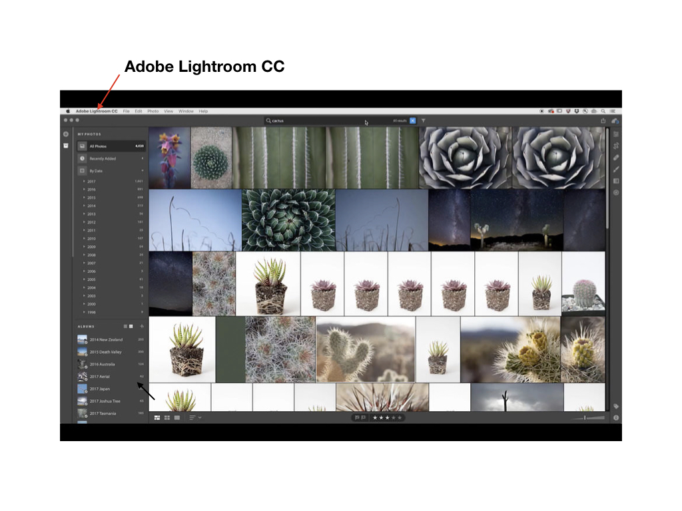Select the pink flower photo thumbnail
The height and width of the screenshot is (511, 682).
(170, 158)
